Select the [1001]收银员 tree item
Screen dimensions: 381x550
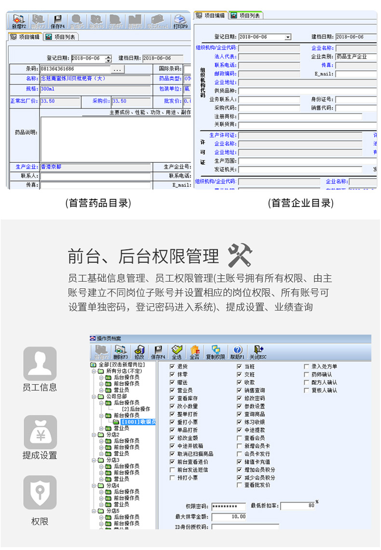coord(138,422)
